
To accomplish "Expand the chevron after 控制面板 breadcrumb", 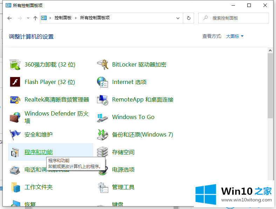I will point(76,18).
